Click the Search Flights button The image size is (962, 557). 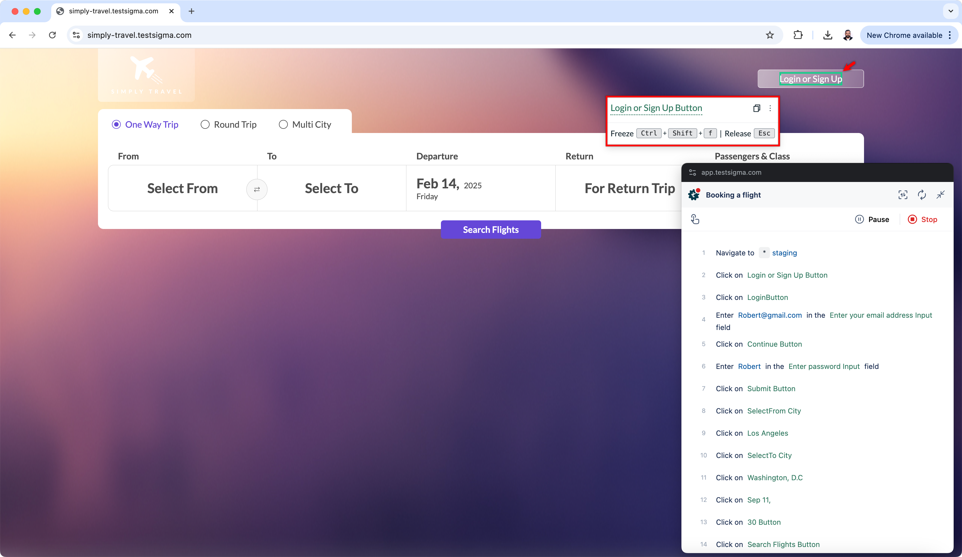[x=490, y=230]
